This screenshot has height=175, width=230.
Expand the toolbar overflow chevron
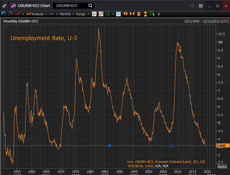point(159,14)
